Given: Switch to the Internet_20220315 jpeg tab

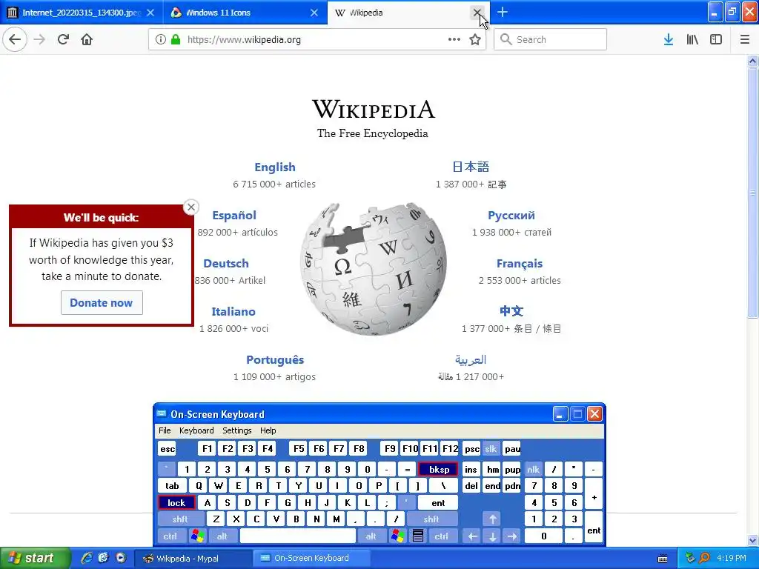Looking at the screenshot, I should pos(81,13).
